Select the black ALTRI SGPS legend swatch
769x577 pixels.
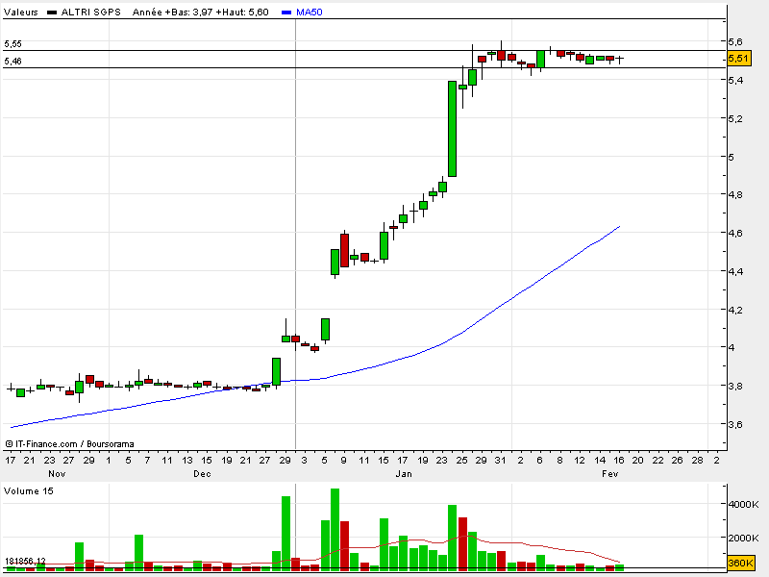pyautogui.click(x=52, y=13)
